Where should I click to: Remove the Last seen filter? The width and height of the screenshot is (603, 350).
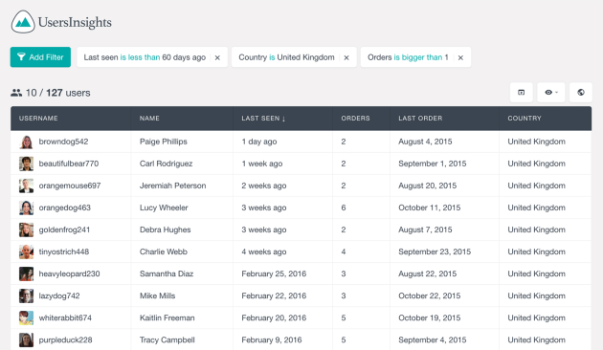pyautogui.click(x=217, y=57)
